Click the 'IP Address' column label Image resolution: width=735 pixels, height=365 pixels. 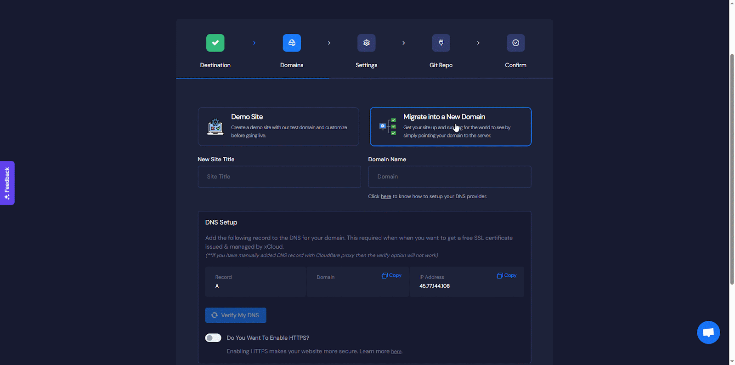click(431, 277)
